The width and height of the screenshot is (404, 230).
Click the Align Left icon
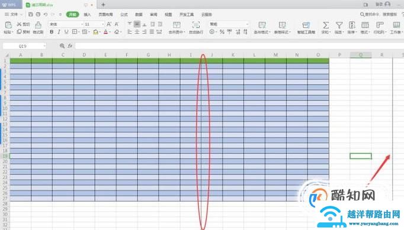130,32
